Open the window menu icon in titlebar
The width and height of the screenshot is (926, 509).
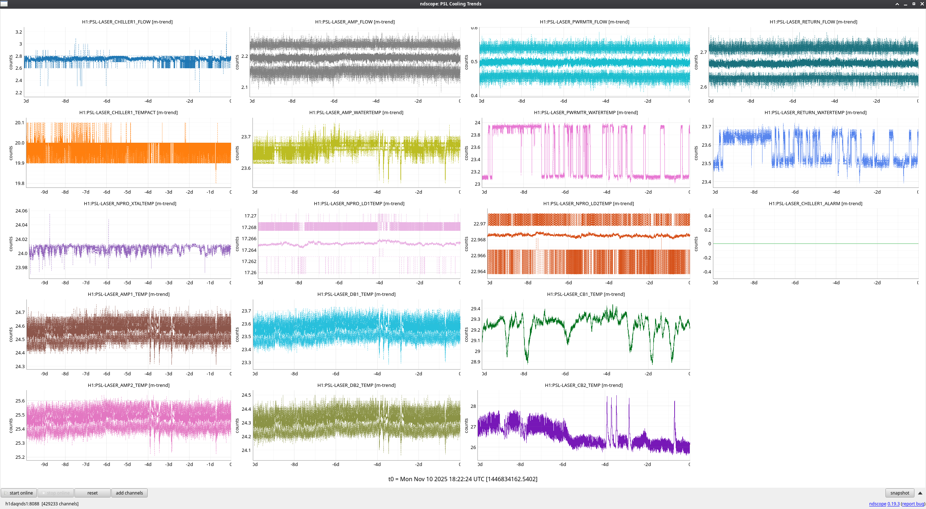tap(4, 4)
